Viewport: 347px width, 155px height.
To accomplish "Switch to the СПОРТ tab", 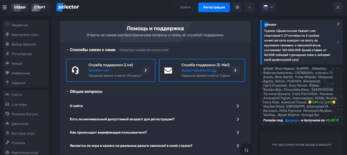I will [40, 7].
